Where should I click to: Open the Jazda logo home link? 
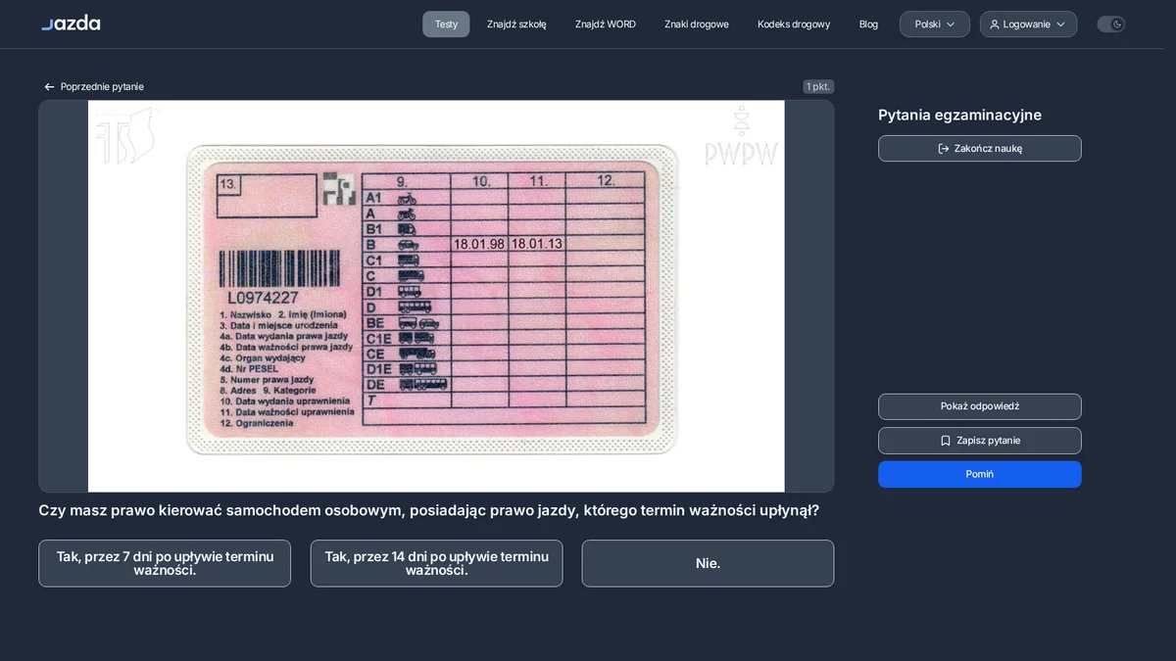pyautogui.click(x=71, y=24)
